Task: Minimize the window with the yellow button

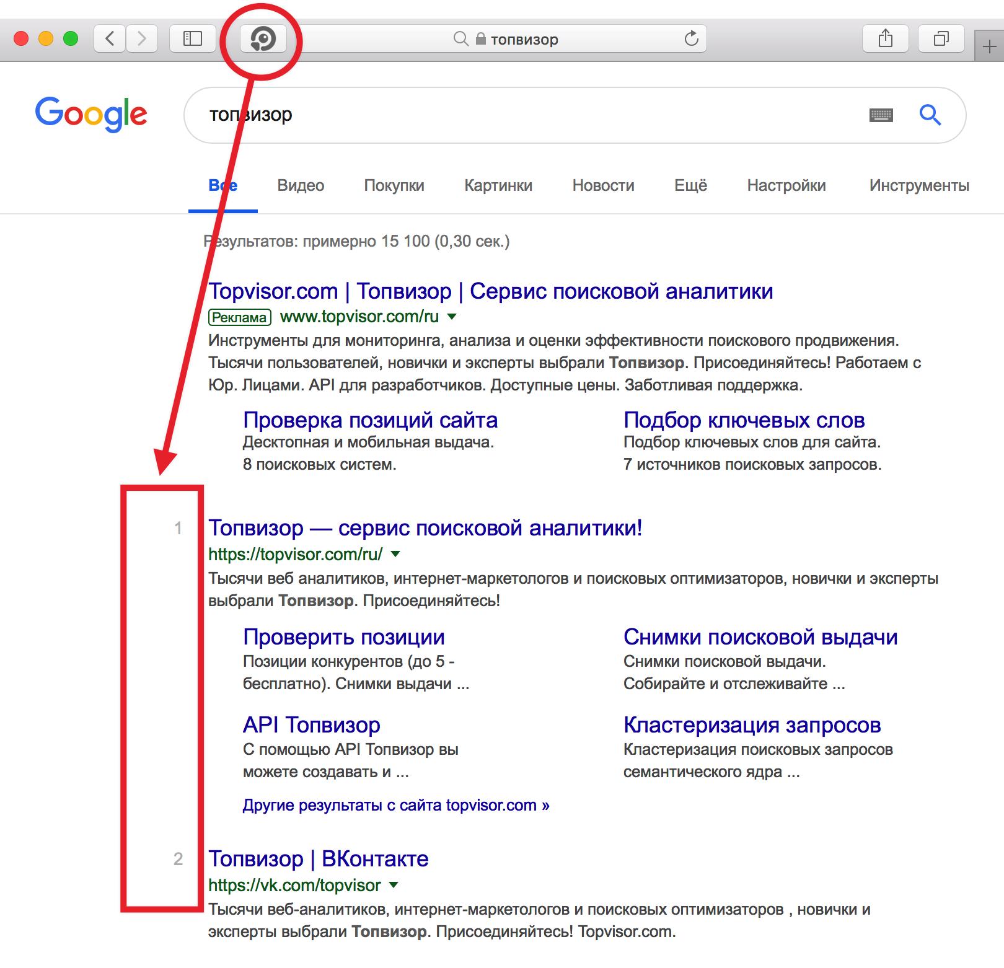Action: pos(46,39)
